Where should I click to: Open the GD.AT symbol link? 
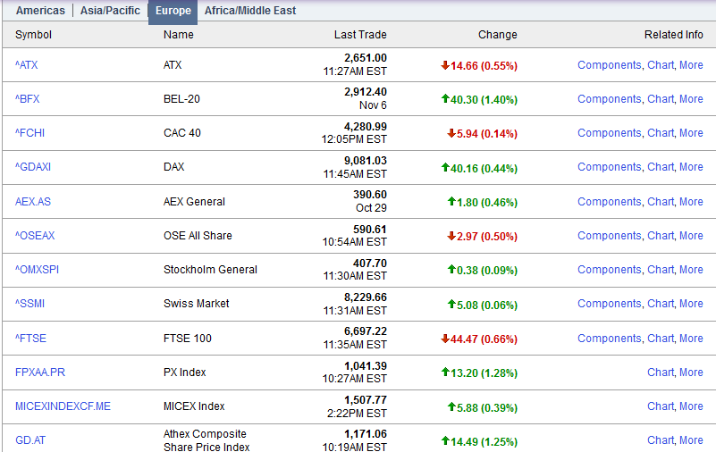(x=30, y=440)
